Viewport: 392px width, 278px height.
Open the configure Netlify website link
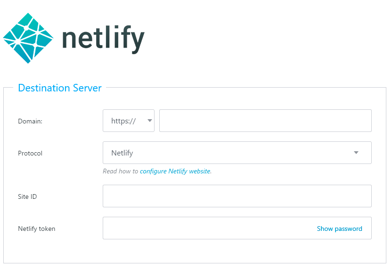(x=175, y=171)
